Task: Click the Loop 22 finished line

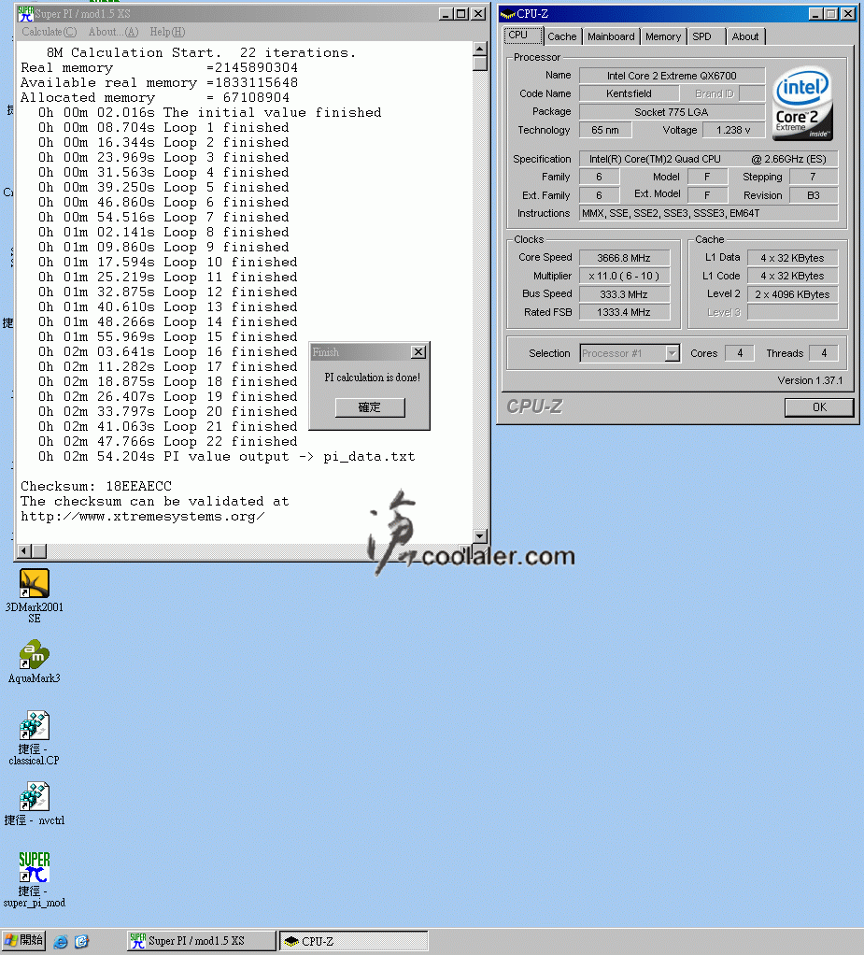Action: [x=167, y=442]
